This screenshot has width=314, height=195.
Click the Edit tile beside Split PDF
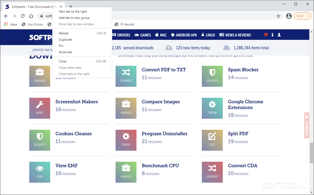(x=212, y=140)
